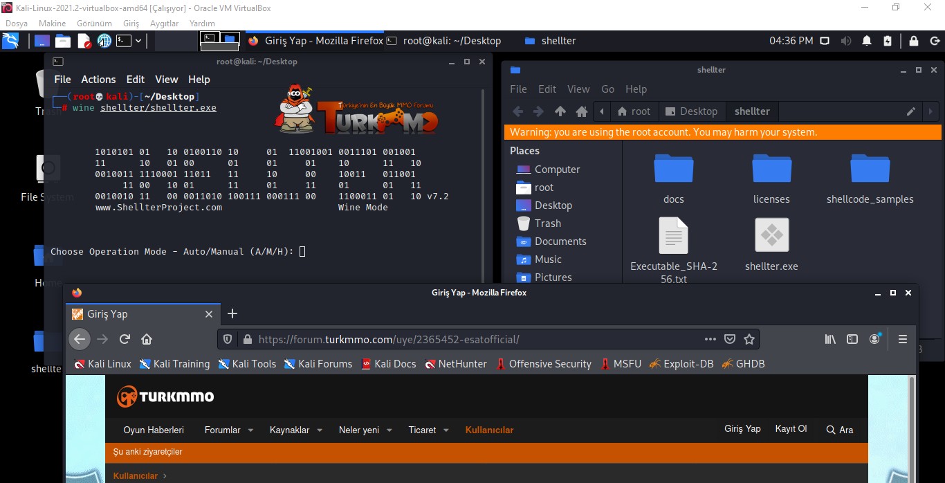Screen dimensions: 945x483
Task: Select Pictures in the Places sidebar
Action: pos(544,277)
